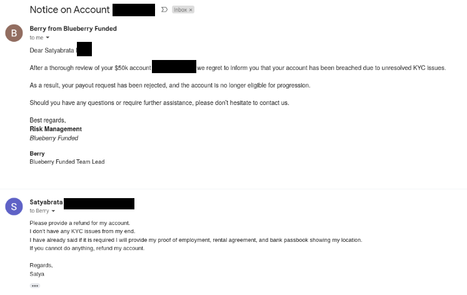This screenshot has height=295, width=467.
Task: Remove the Inbox label with its x
Action: 191,10
